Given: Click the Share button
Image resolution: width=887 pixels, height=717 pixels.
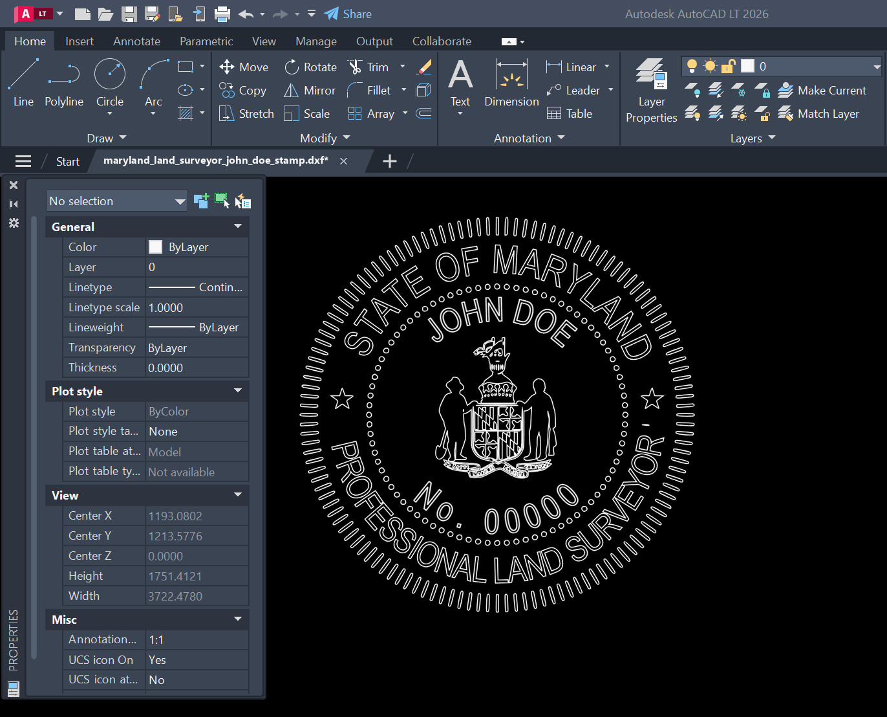Looking at the screenshot, I should coord(348,14).
